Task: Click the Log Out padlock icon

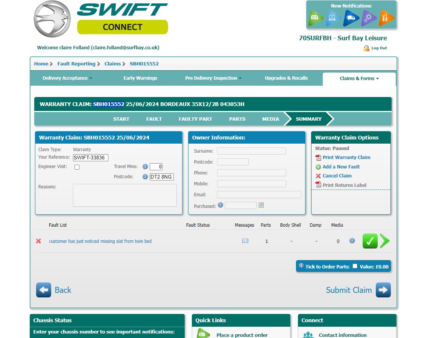Action: coord(366,48)
